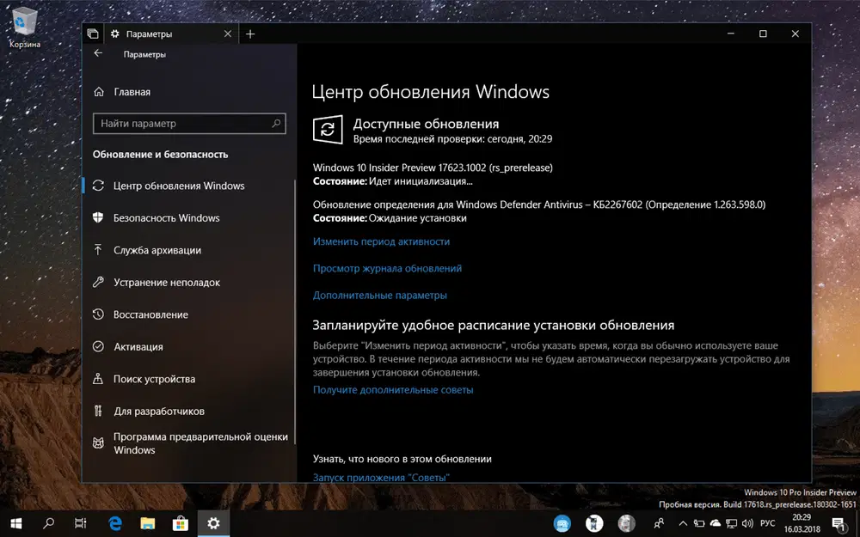Expand hidden system tray icons chevron
Image resolution: width=860 pixels, height=537 pixels.
[683, 523]
